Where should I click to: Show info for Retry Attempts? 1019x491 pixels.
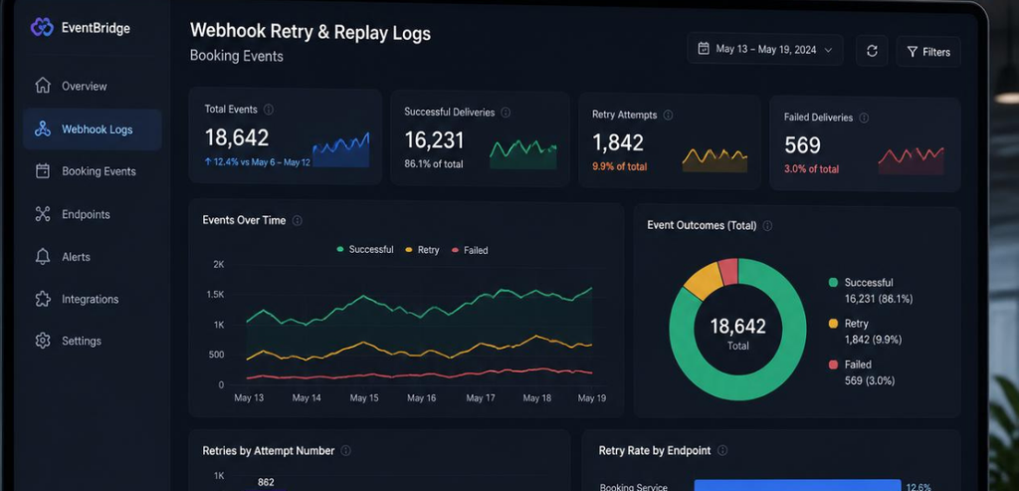[668, 115]
